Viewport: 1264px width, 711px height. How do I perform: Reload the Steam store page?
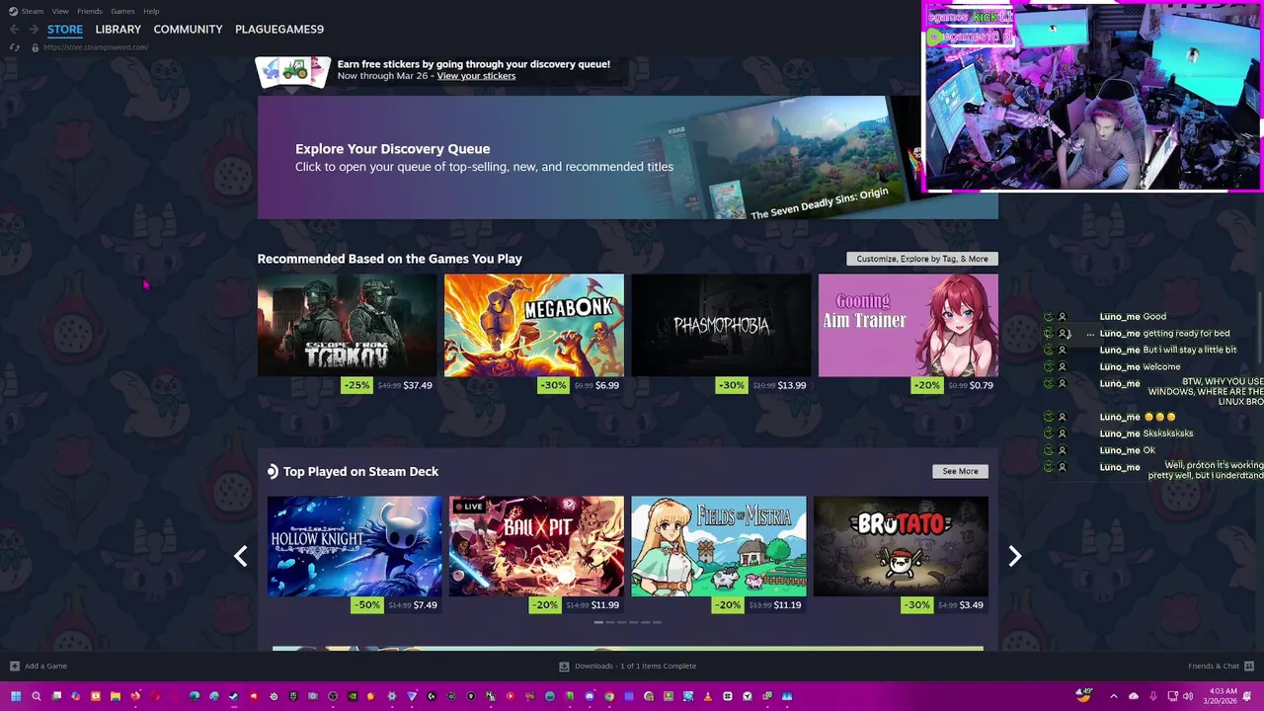(14, 47)
